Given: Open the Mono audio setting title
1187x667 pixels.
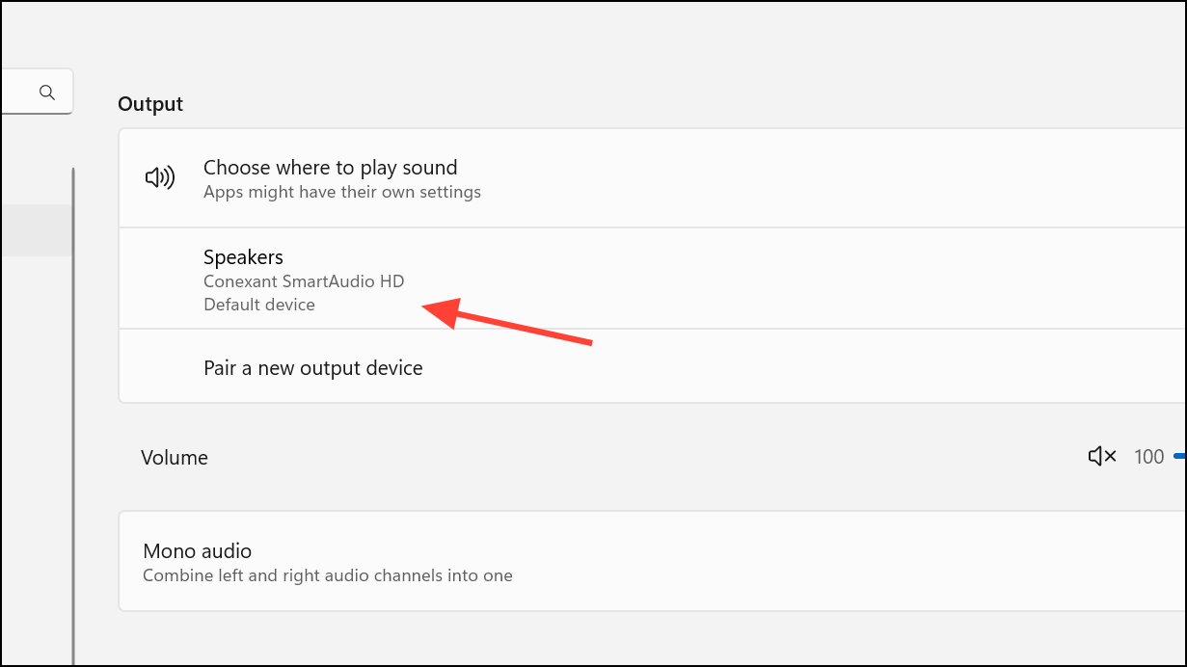Looking at the screenshot, I should pos(197,551).
